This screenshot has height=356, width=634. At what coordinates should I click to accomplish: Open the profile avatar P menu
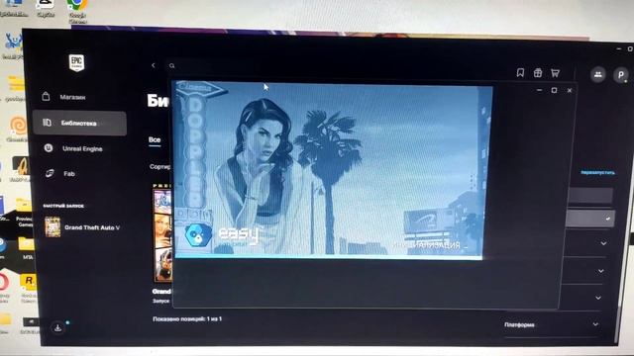[x=621, y=75]
